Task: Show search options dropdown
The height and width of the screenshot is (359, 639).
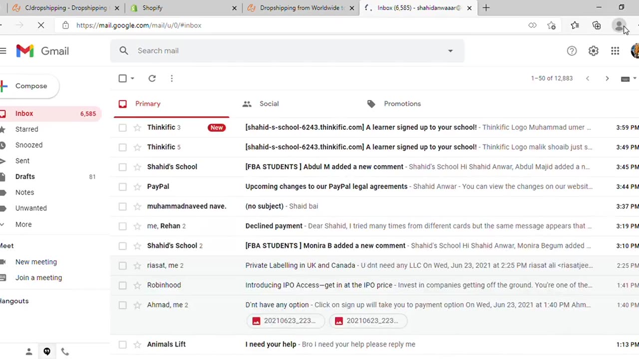Action: click(450, 51)
